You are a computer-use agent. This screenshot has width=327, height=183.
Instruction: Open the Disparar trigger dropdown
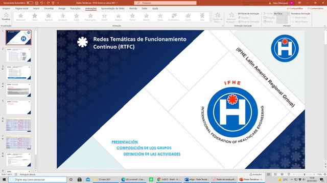pos(244,18)
